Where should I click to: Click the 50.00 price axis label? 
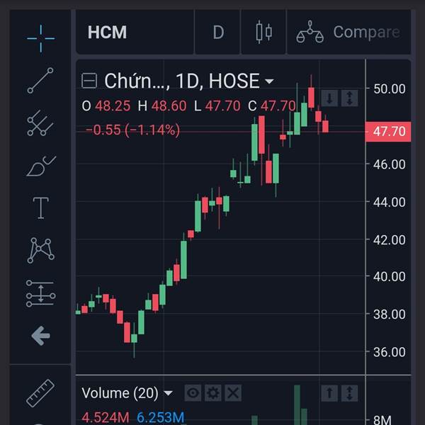(x=389, y=89)
